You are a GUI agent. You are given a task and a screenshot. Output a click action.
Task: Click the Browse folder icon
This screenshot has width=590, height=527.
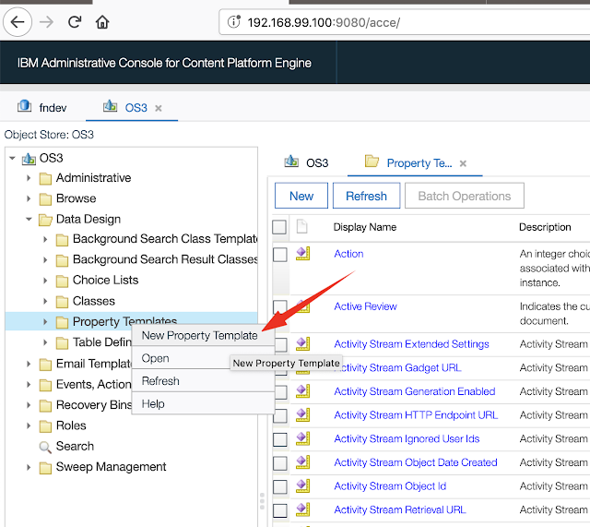pyautogui.click(x=45, y=199)
